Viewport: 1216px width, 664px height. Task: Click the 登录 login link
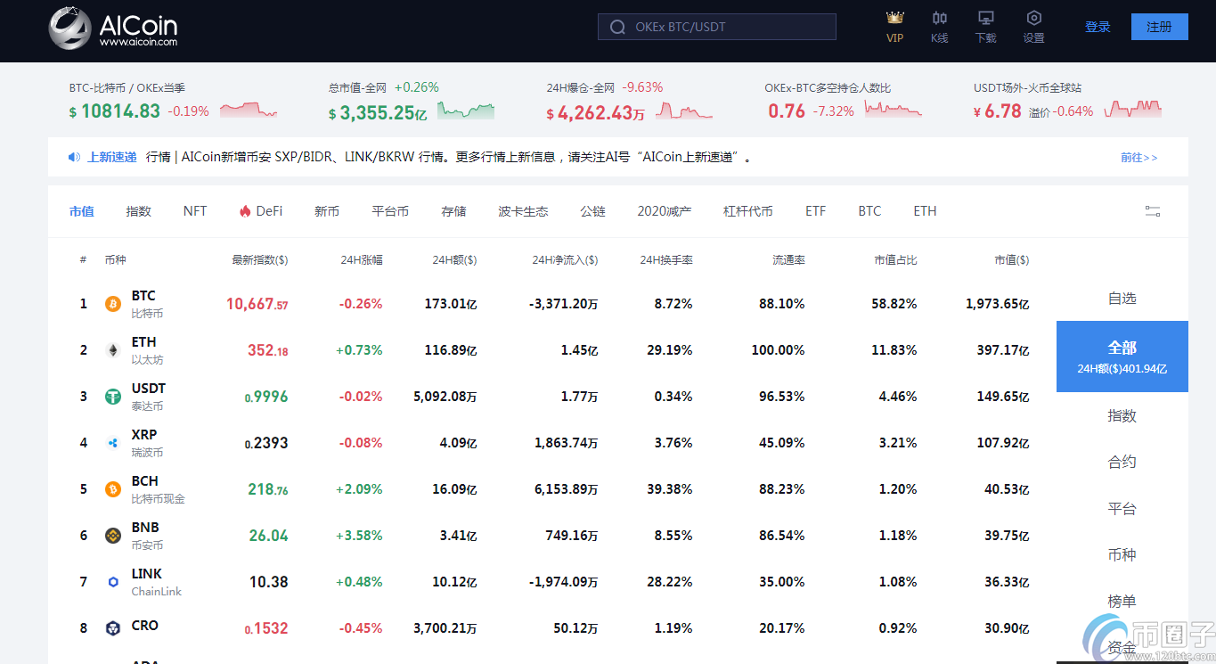tap(1098, 27)
